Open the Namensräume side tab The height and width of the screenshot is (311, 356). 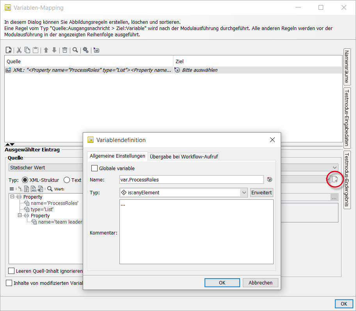(346, 67)
